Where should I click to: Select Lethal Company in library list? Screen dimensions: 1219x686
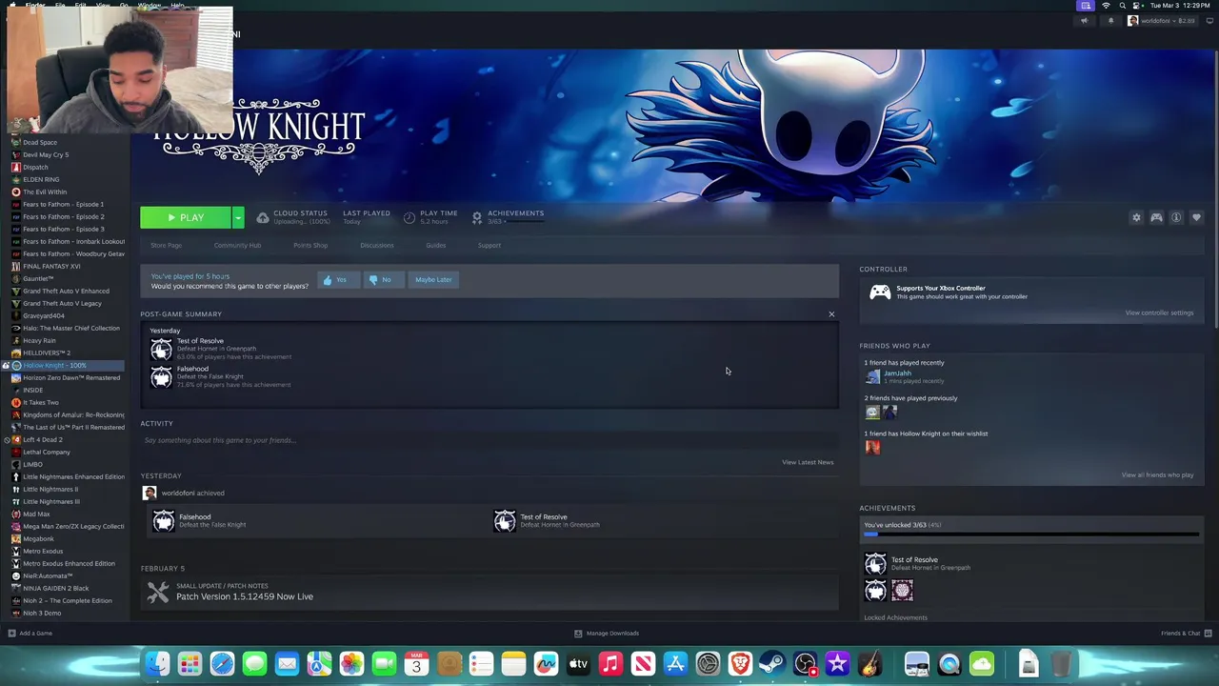[47, 453]
